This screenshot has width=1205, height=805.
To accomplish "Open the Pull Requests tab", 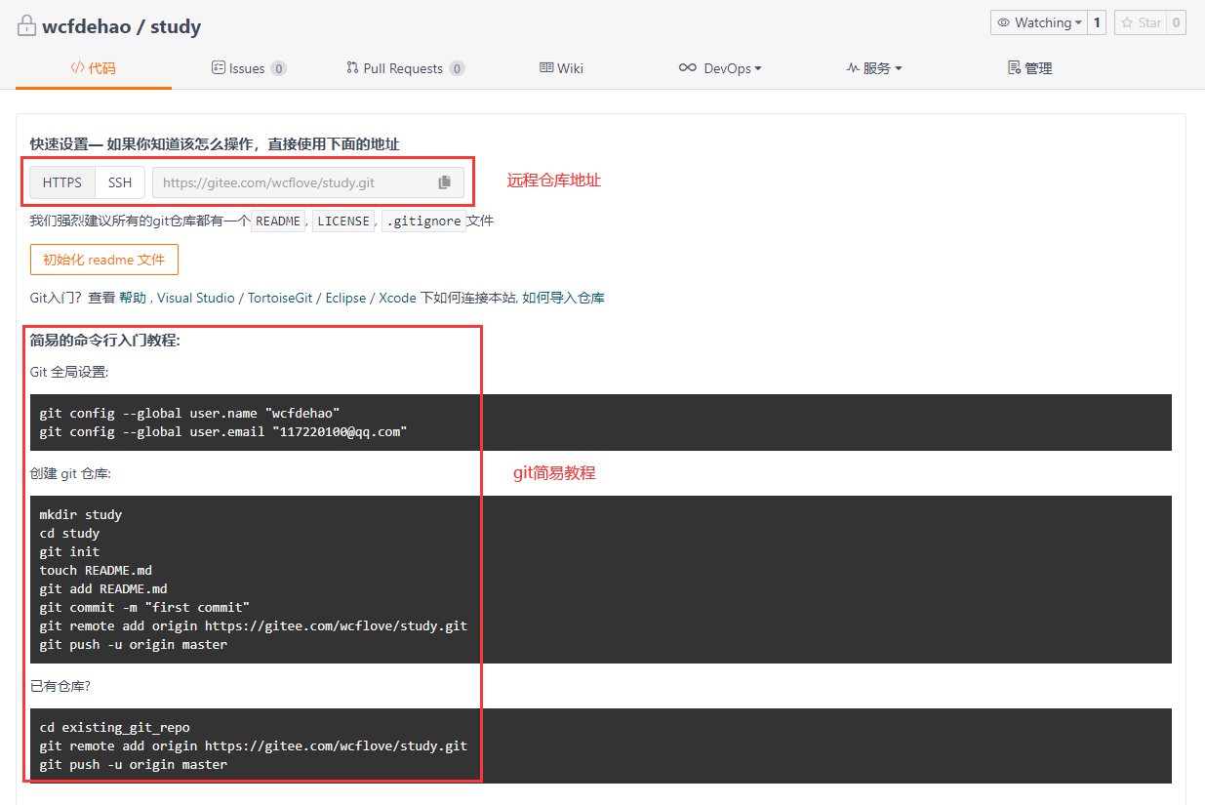I will tap(404, 68).
